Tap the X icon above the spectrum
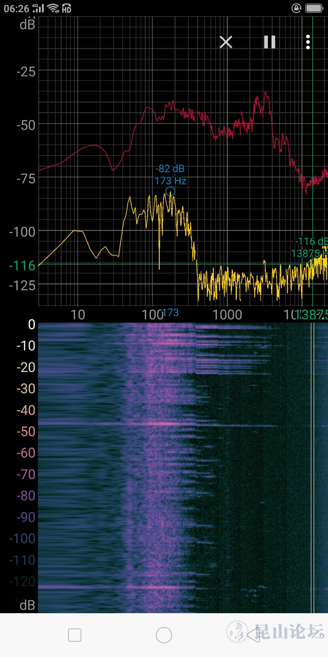The width and height of the screenshot is (328, 657). tap(226, 42)
